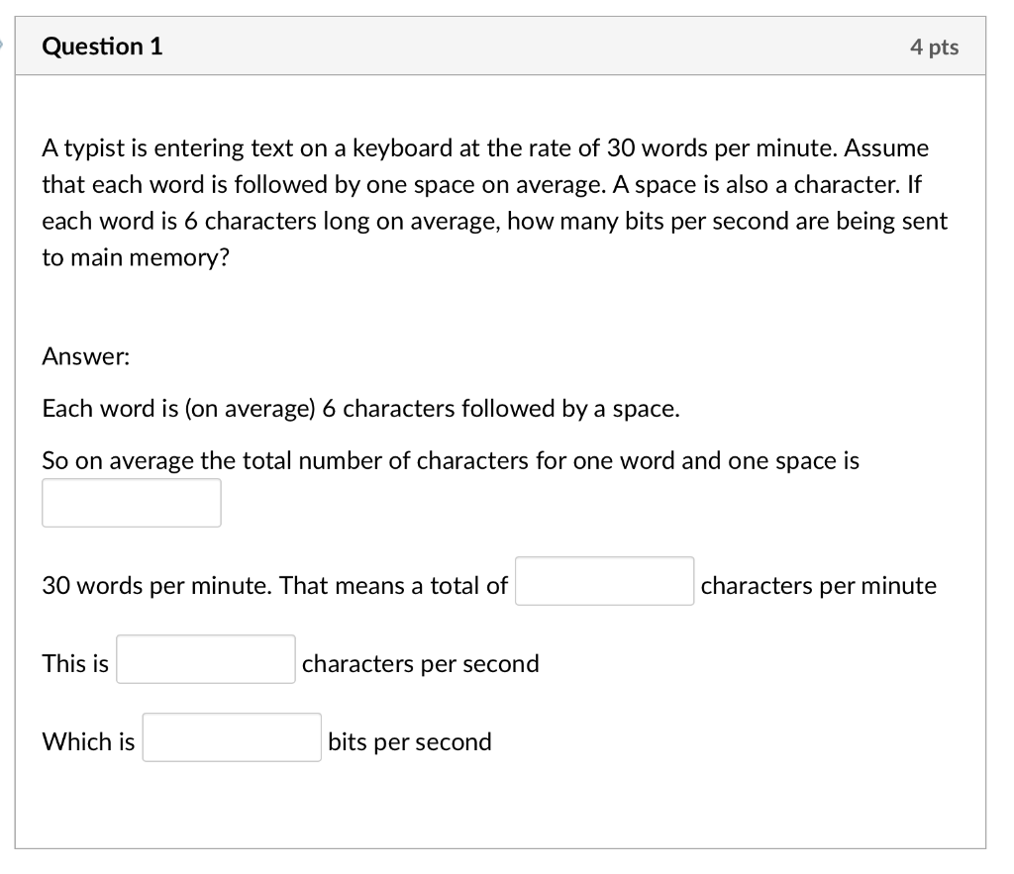Click the 'This is' text

point(75,664)
